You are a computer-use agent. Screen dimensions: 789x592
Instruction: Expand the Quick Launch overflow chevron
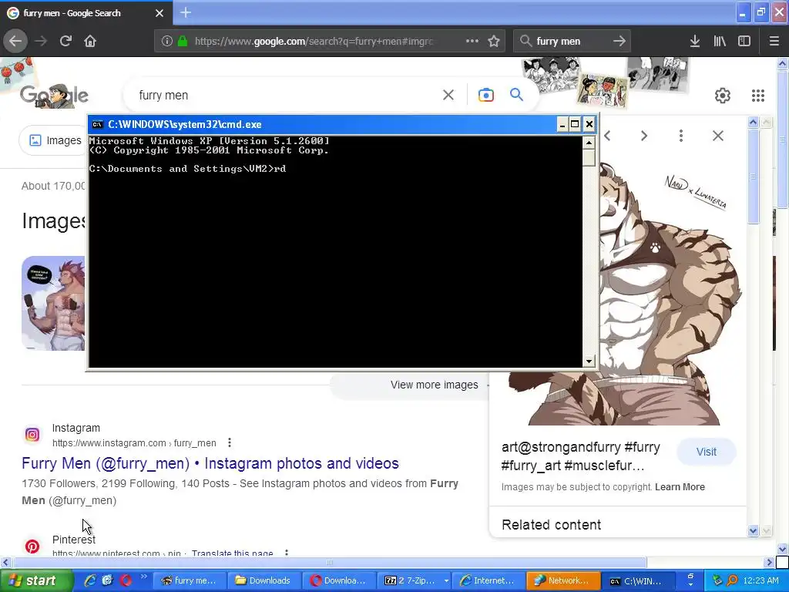point(143,577)
